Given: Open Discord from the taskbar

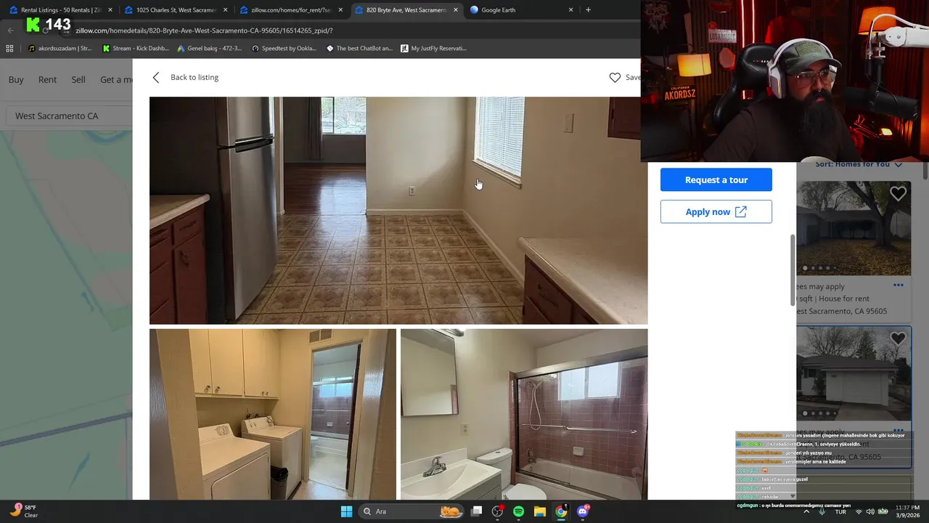Looking at the screenshot, I should pos(582,511).
